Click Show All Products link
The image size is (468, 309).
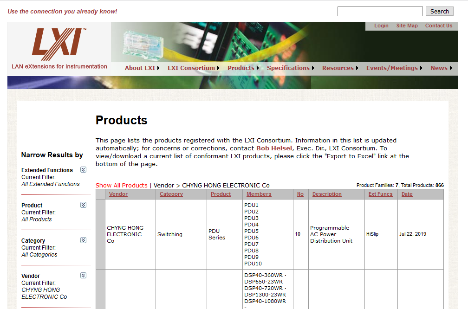click(122, 185)
